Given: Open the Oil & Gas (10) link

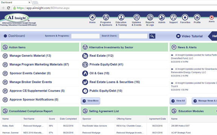Looking at the screenshot, I should [99, 73].
